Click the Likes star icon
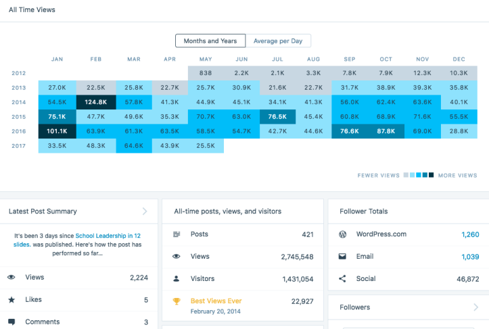 coord(11,299)
